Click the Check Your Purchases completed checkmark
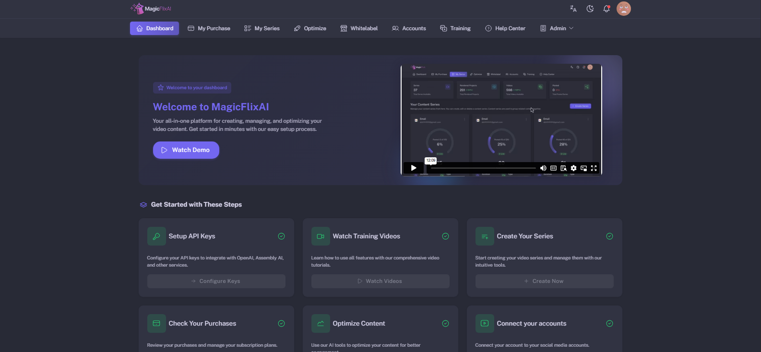This screenshot has width=761, height=352. (x=282, y=324)
